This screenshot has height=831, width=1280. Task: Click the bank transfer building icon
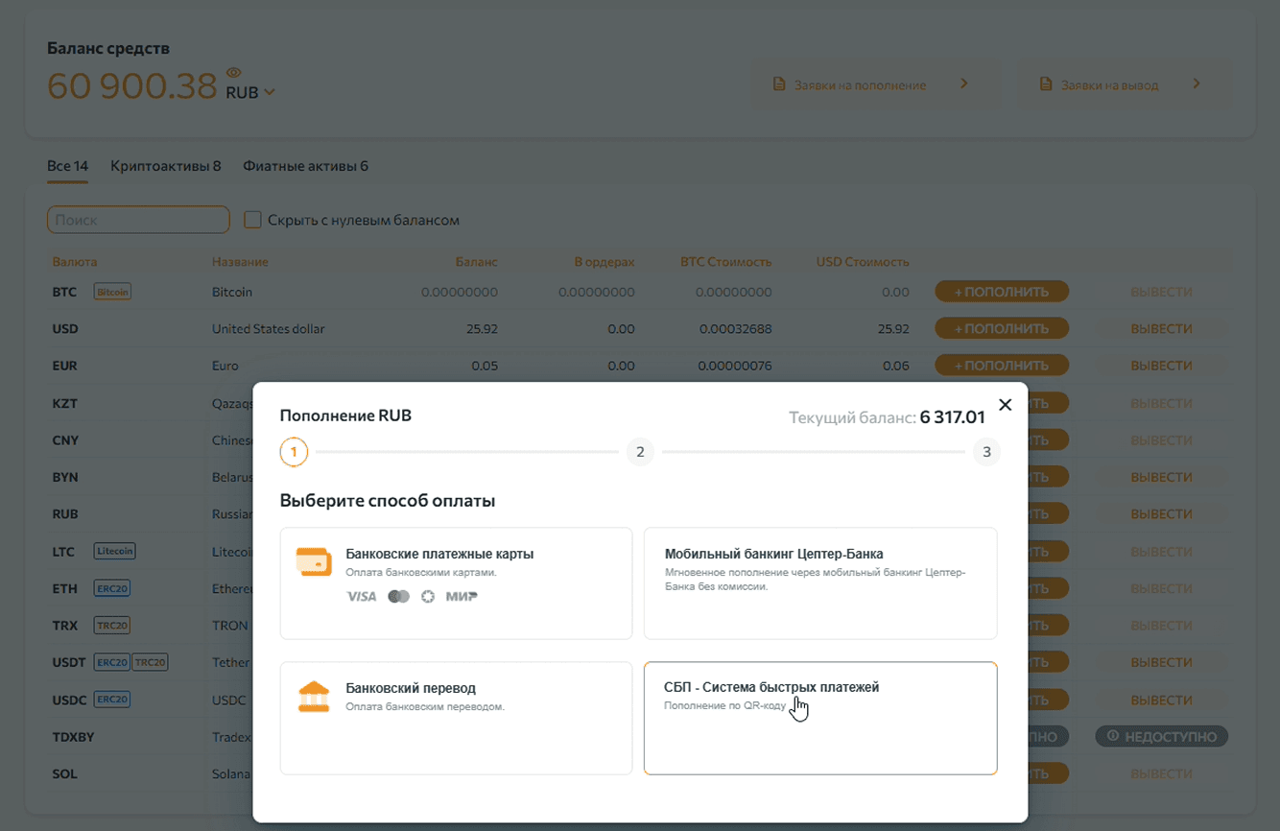pos(314,697)
